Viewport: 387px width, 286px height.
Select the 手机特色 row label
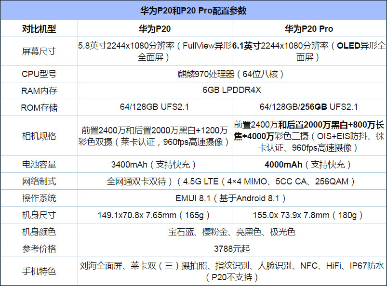click(39, 271)
